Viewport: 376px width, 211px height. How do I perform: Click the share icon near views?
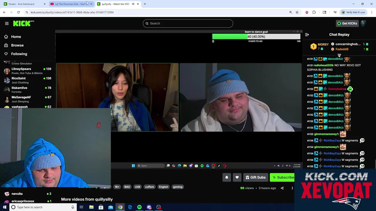[x=282, y=188]
